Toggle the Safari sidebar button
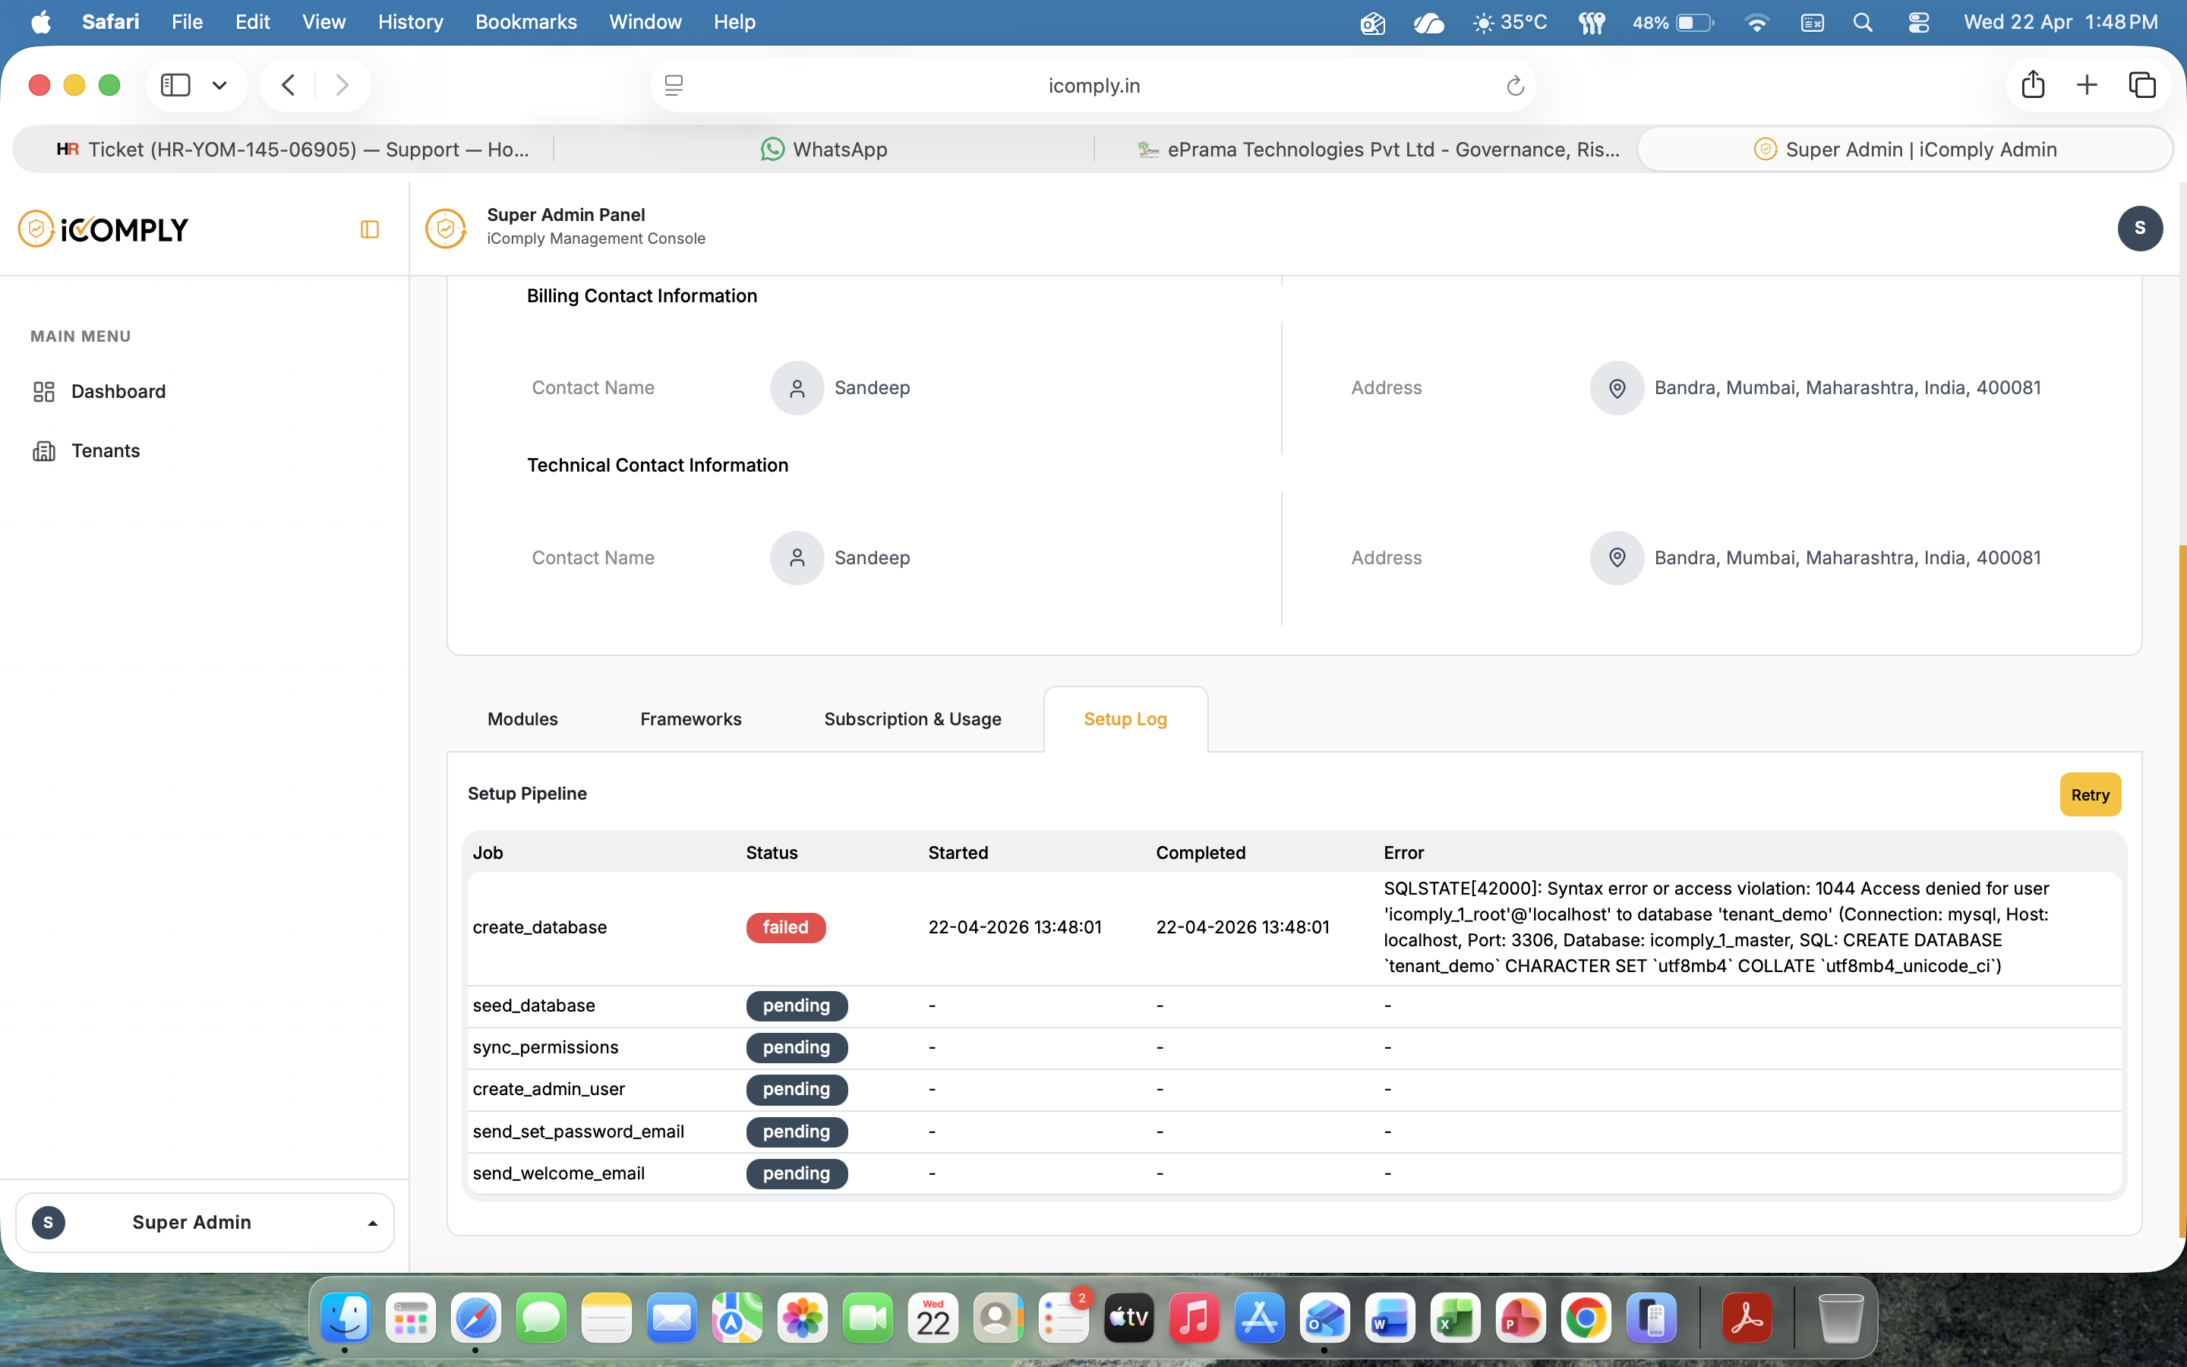The height and width of the screenshot is (1367, 2187). pyautogui.click(x=175, y=85)
